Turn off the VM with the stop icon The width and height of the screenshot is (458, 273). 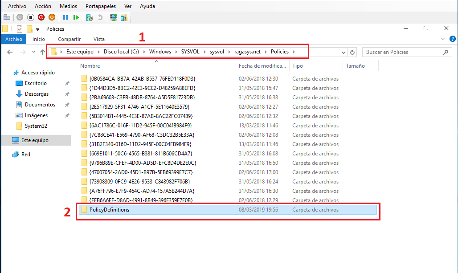[30, 17]
